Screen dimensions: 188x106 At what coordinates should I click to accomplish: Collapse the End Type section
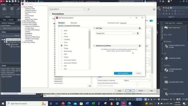[94, 28]
